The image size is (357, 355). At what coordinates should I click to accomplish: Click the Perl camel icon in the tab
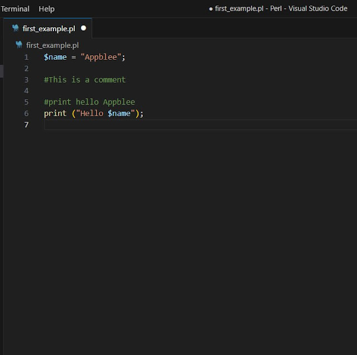pyautogui.click(x=16, y=28)
